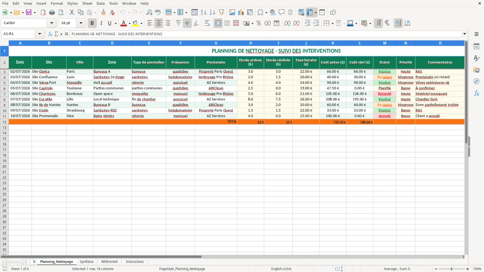Toggle Italic formatting
484x272 pixels.
pos(101,23)
